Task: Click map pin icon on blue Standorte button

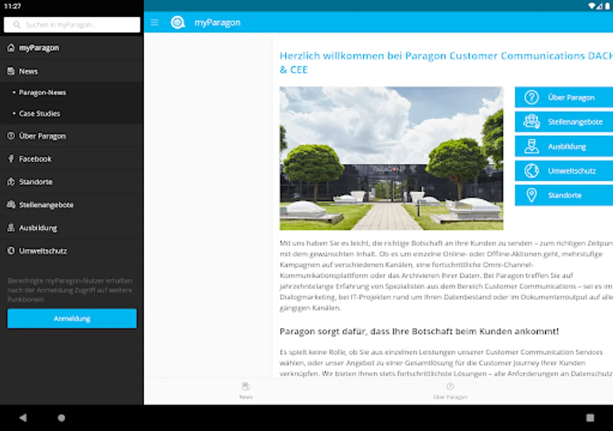Action: point(532,195)
